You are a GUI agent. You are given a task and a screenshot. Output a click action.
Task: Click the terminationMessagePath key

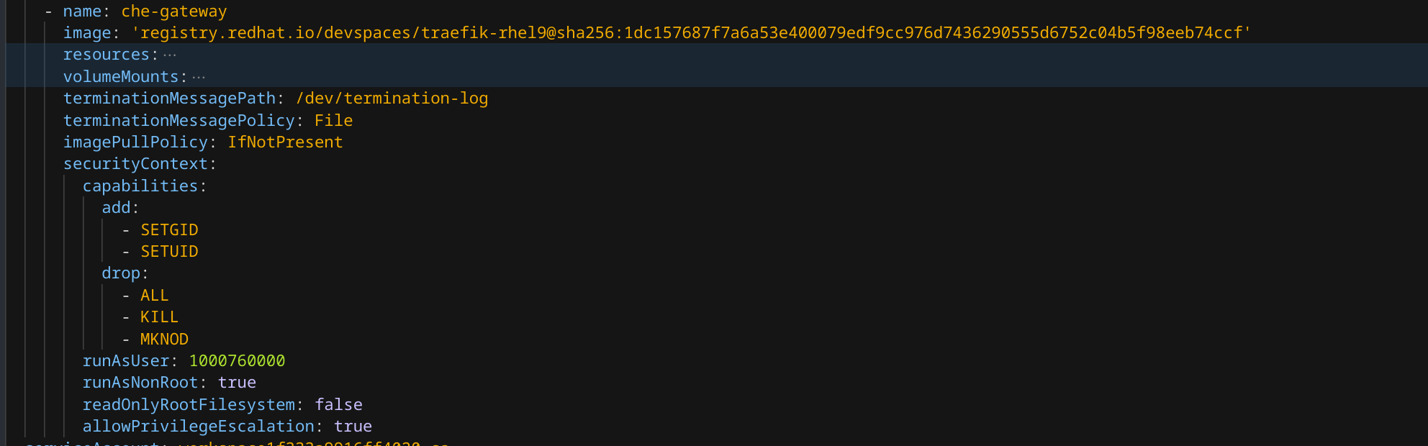(169, 99)
